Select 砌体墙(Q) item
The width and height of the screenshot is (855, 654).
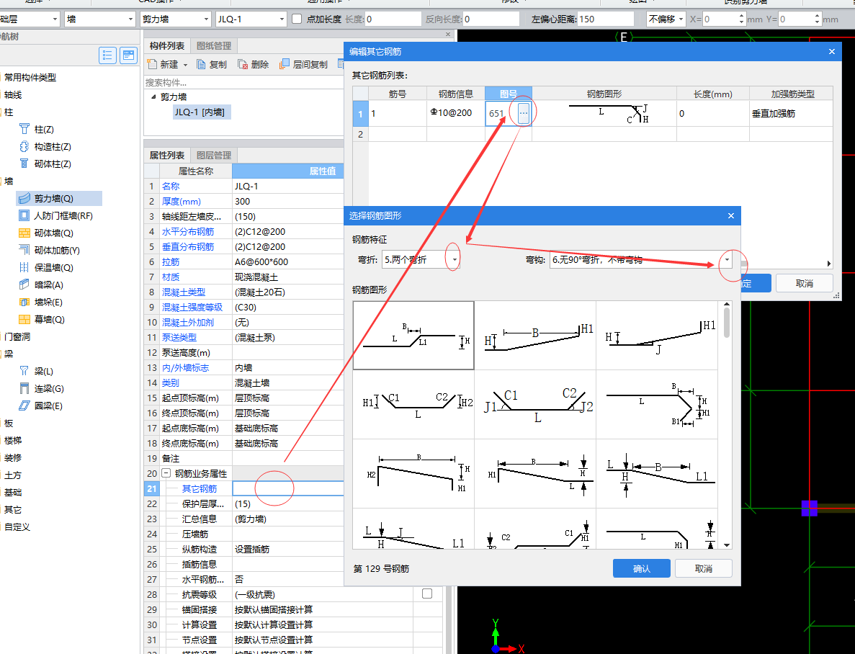pos(53,233)
